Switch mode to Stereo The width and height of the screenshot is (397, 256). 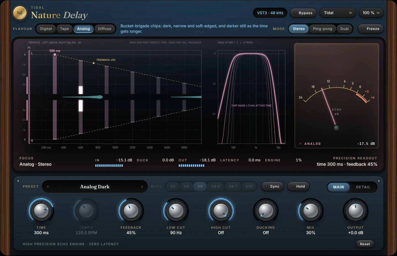(x=299, y=29)
